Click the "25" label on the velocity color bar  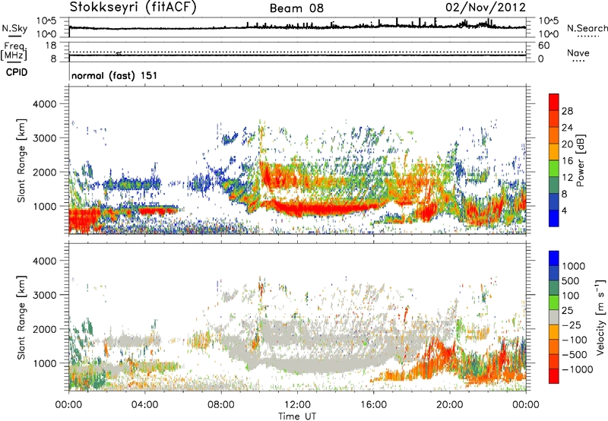[x=567, y=311]
